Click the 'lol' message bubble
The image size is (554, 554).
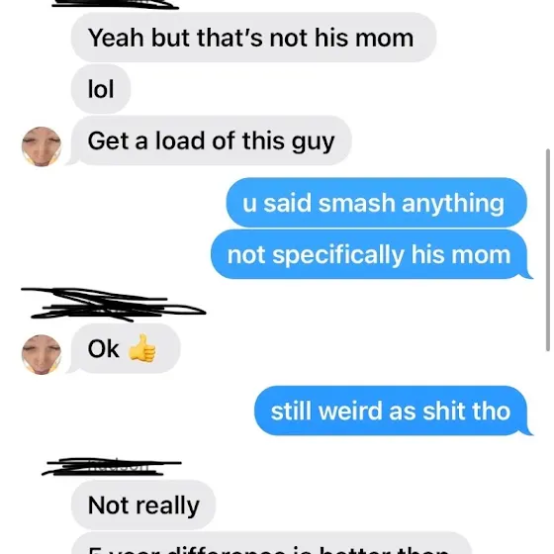[x=101, y=89]
